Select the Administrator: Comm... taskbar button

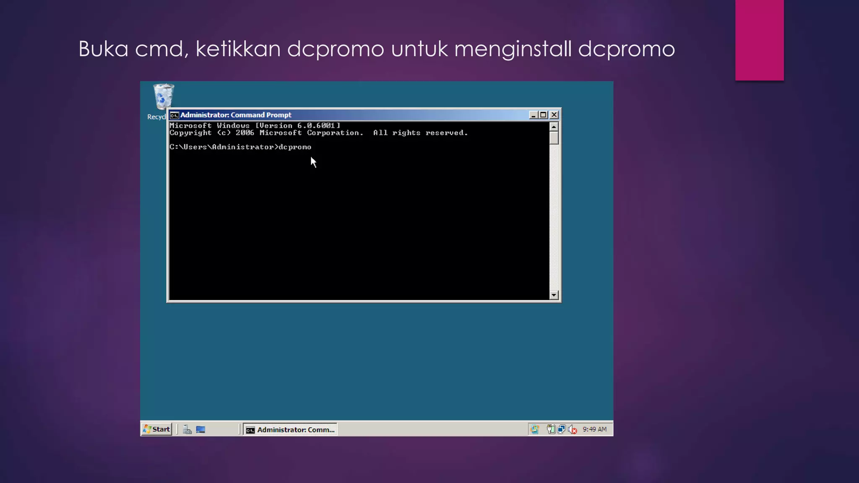290,429
